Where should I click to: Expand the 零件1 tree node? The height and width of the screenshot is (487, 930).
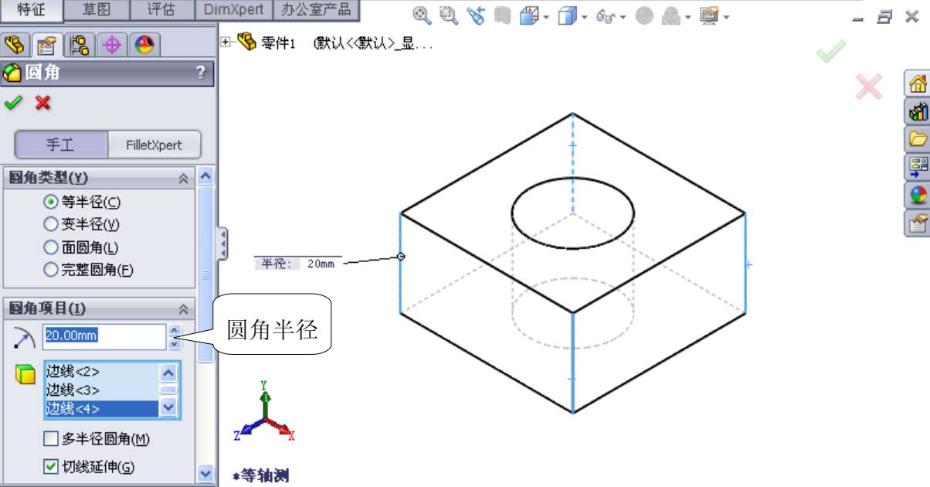tap(226, 43)
